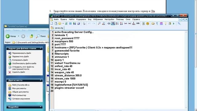Undo the last edit in AkelPad
The width and height of the screenshot is (197, 111).
pyautogui.click(x=90, y=23)
